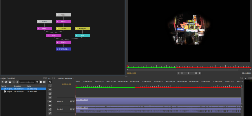Sort project items by Rate column
Viewport: 252px width, 116px height.
pos(36,86)
